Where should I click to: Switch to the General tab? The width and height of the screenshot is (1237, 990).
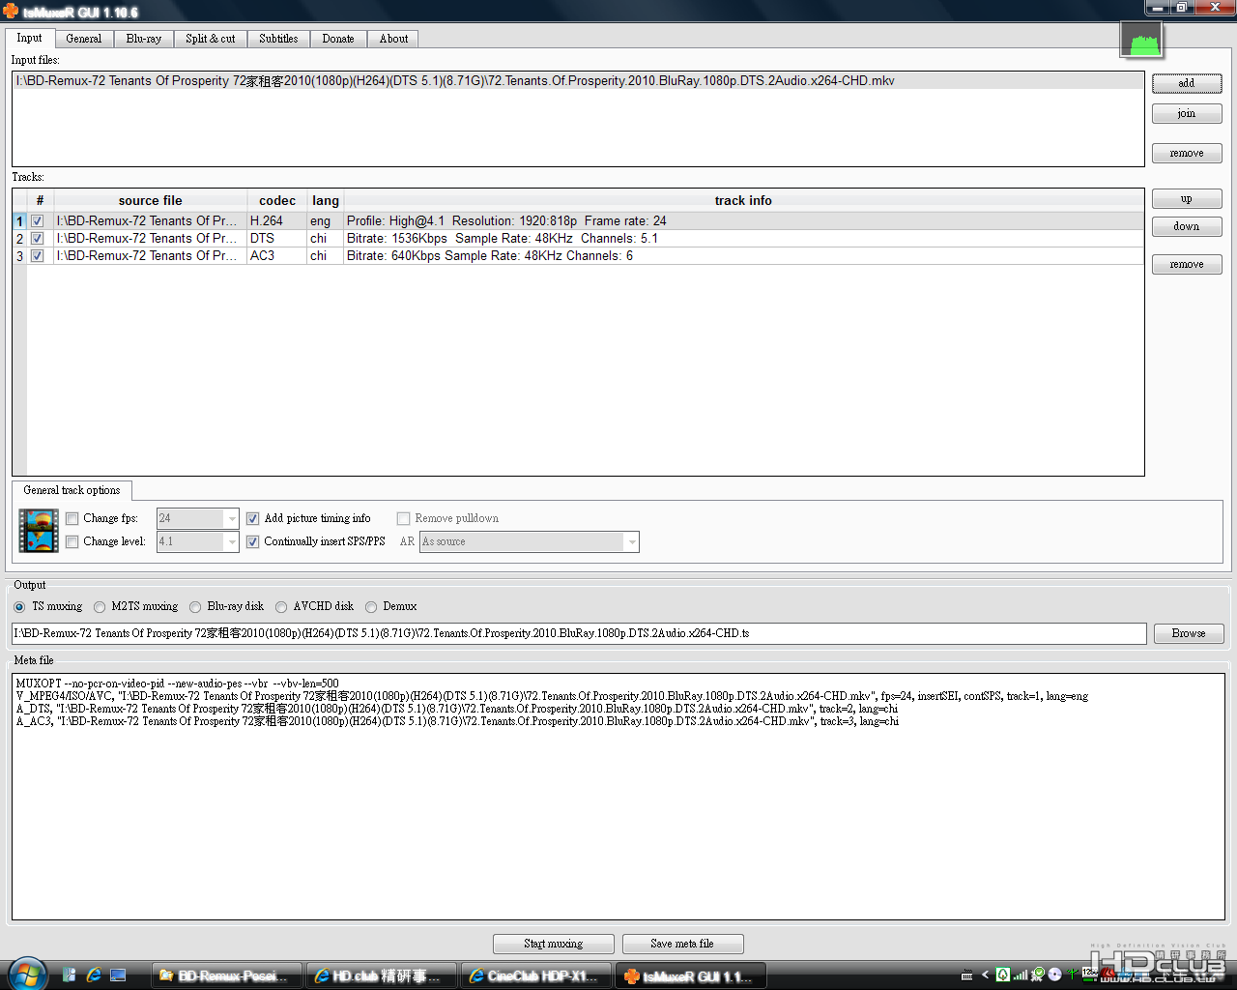click(84, 39)
